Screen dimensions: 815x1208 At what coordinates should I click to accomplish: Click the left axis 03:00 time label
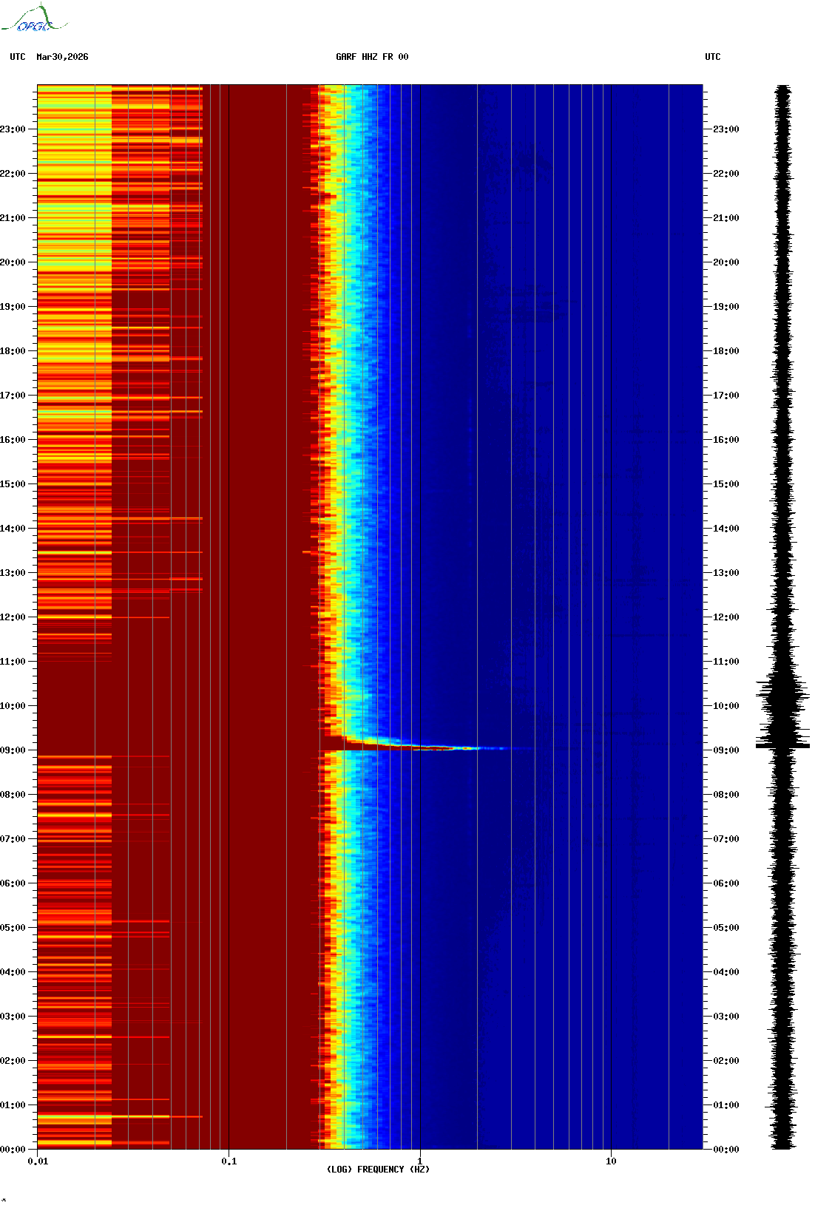(x=13, y=1017)
